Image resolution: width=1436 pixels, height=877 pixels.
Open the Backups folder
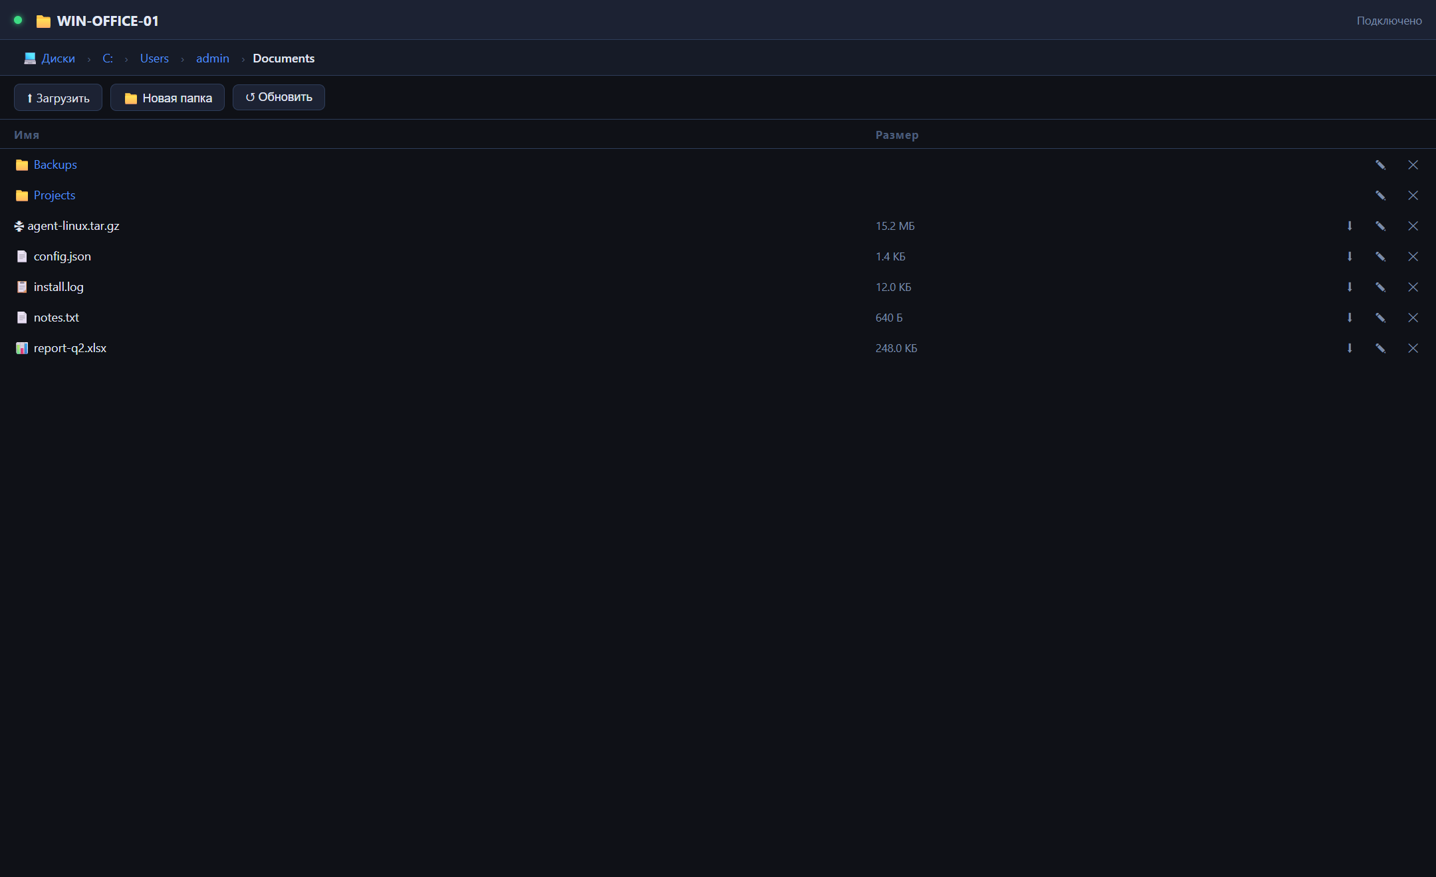pos(55,165)
